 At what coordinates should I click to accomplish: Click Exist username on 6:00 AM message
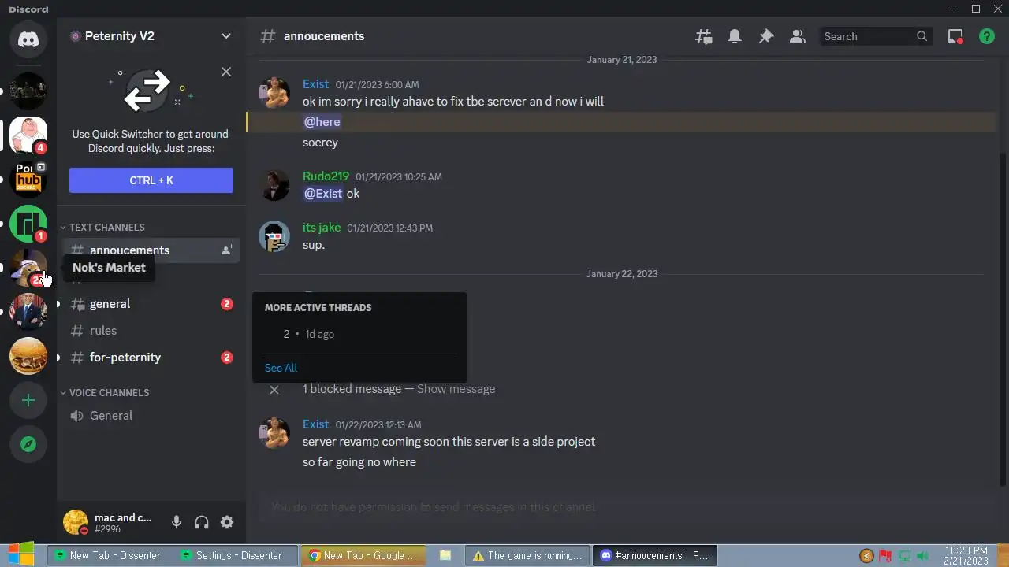315,84
